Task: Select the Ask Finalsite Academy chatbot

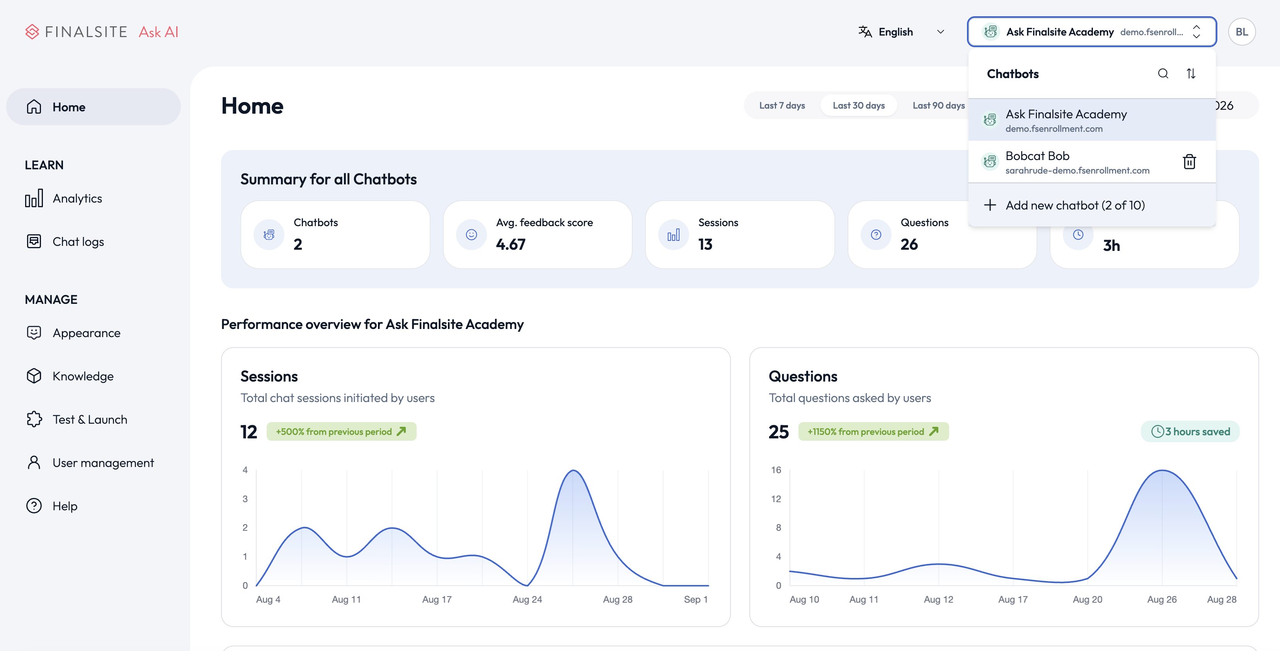Action: (1092, 120)
